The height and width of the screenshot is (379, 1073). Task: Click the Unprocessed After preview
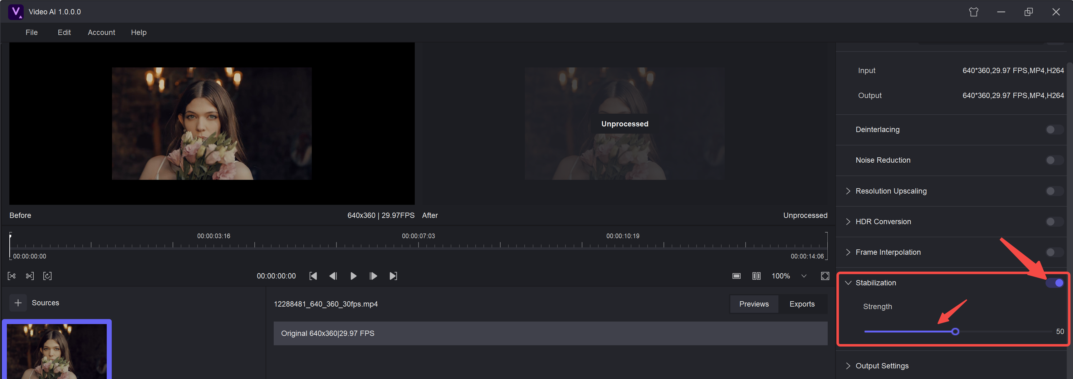click(x=625, y=123)
